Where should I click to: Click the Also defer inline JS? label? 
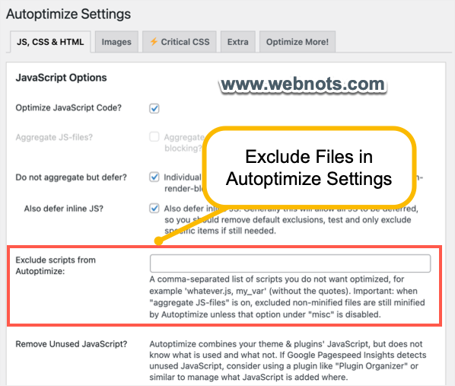(64, 209)
